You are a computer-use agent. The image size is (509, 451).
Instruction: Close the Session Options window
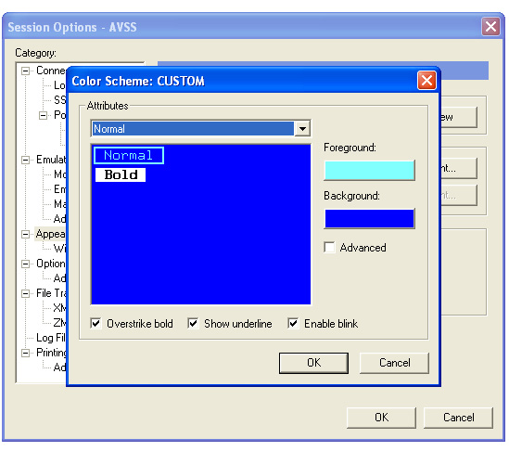coord(490,27)
